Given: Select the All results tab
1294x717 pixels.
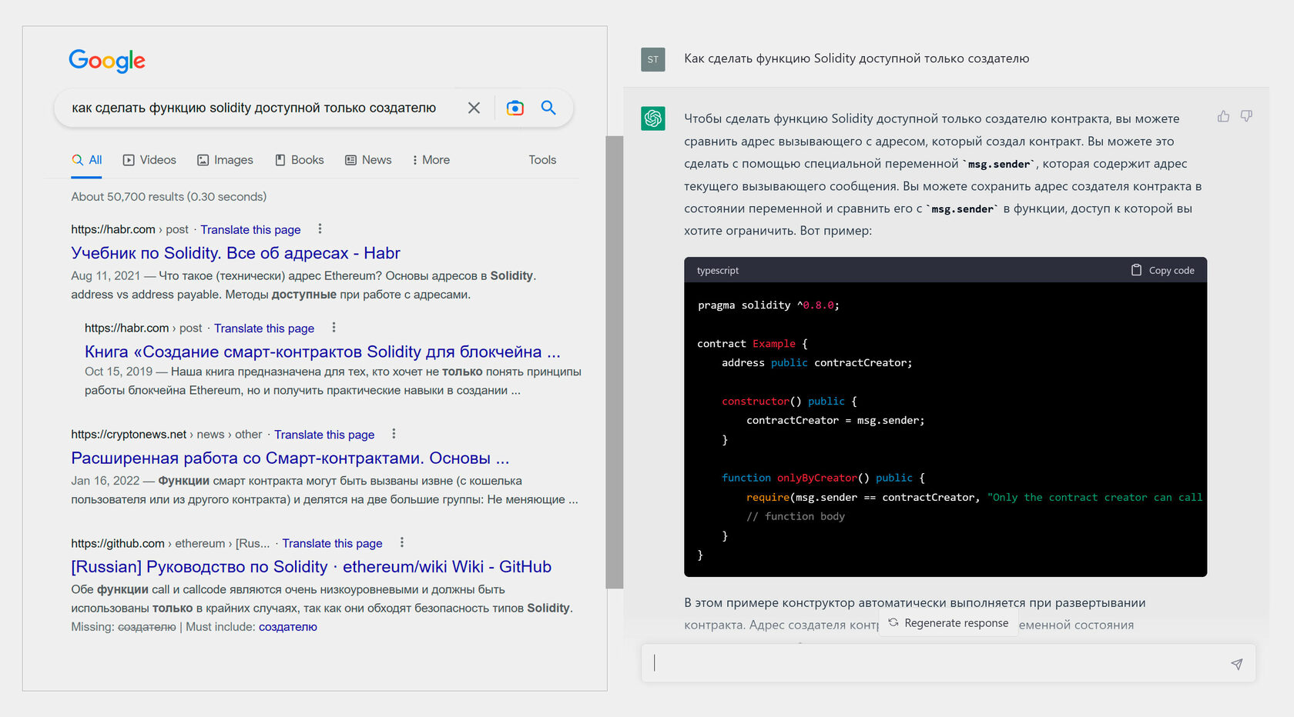Looking at the screenshot, I should (x=87, y=160).
